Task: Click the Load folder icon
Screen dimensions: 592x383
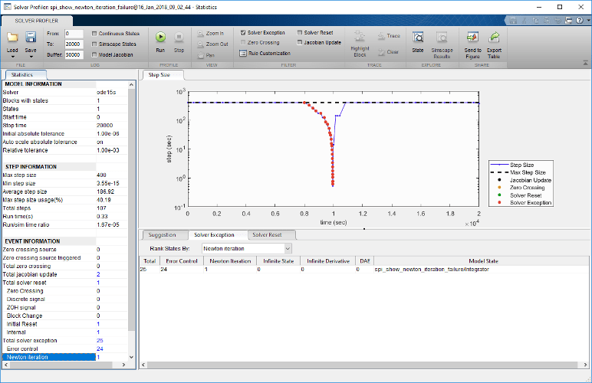Action: coord(13,37)
